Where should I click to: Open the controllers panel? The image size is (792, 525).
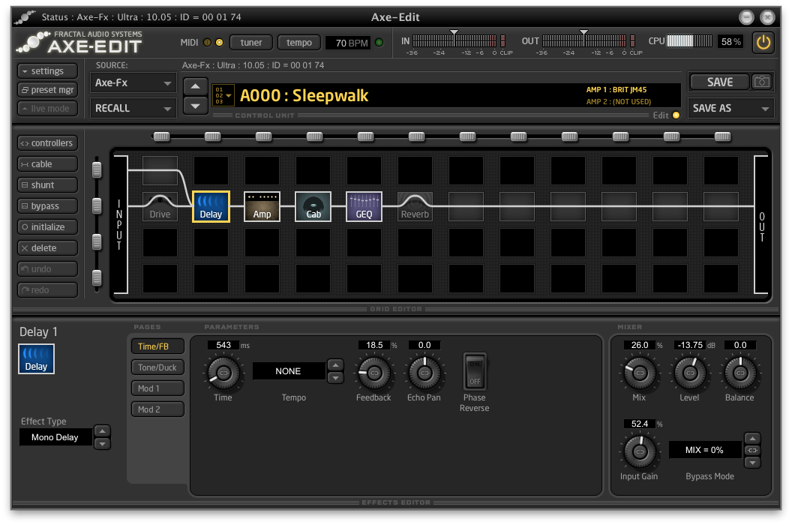click(47, 143)
